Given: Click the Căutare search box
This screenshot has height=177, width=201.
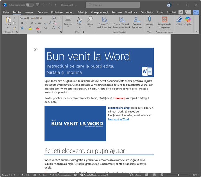Looking at the screenshot, I should tap(113, 5).
